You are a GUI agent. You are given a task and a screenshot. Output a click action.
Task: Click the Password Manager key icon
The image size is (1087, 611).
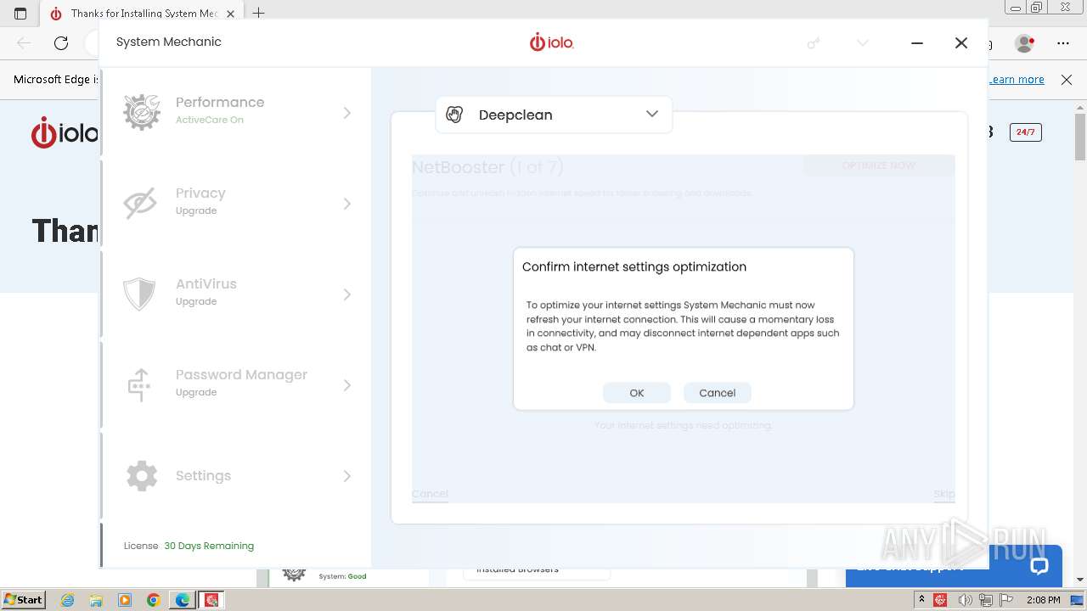(x=139, y=385)
